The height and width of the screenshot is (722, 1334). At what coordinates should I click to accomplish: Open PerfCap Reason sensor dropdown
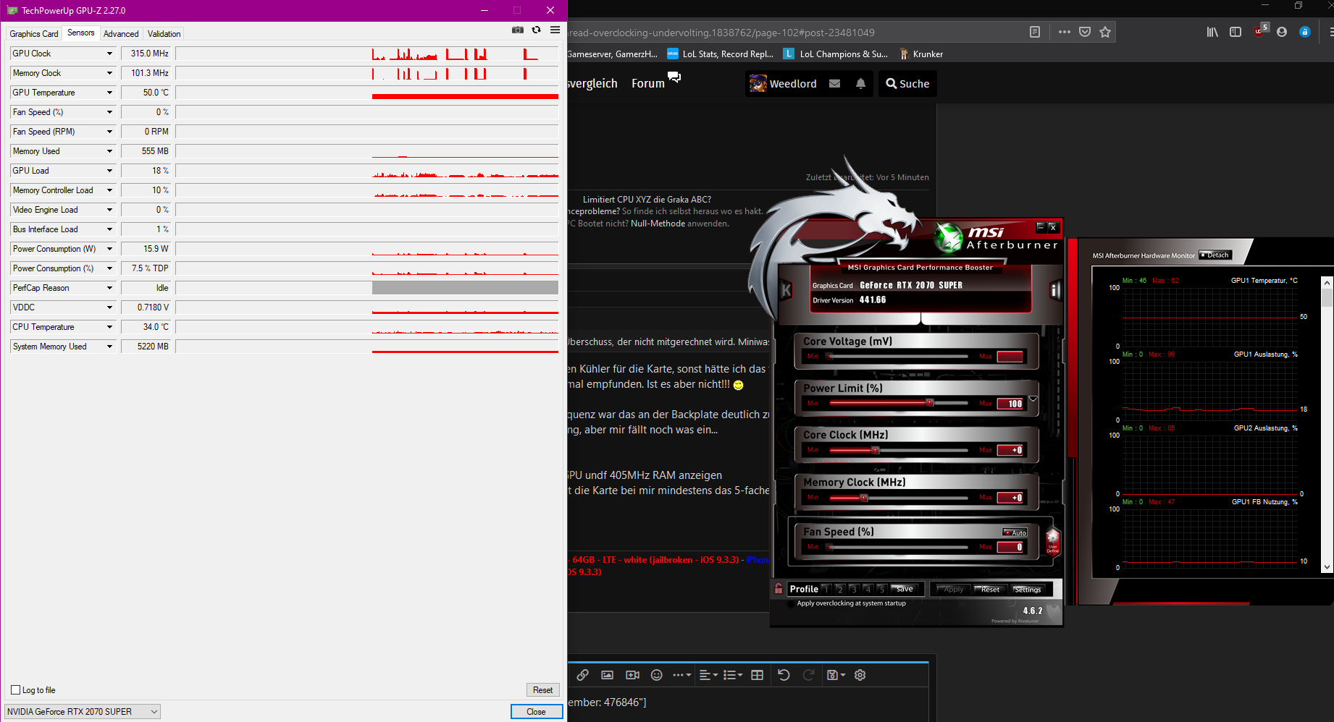click(x=110, y=288)
